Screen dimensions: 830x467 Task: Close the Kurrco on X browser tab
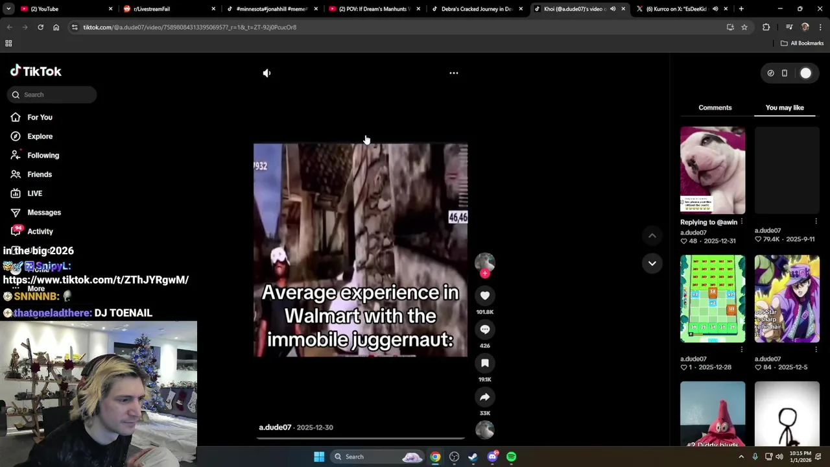pos(726,9)
